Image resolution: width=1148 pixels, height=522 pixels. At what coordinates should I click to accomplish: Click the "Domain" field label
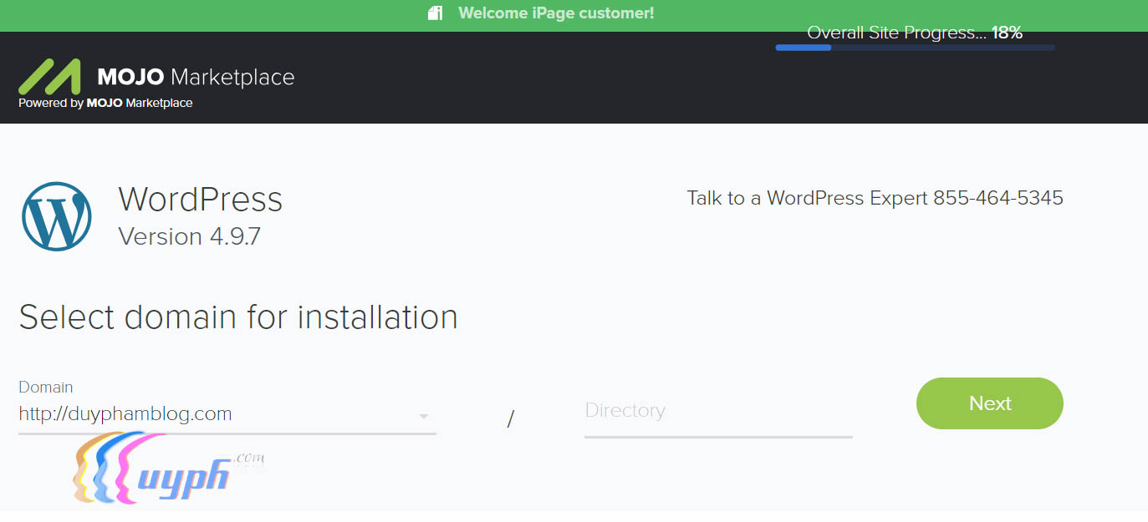[x=46, y=388]
